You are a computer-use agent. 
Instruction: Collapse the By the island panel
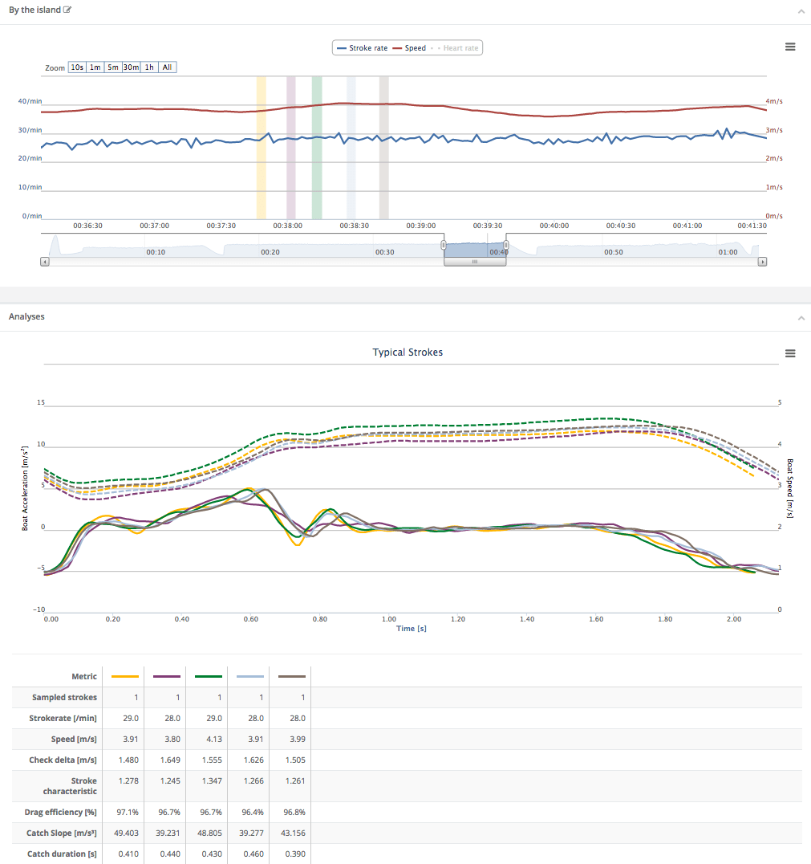pyautogui.click(x=801, y=11)
